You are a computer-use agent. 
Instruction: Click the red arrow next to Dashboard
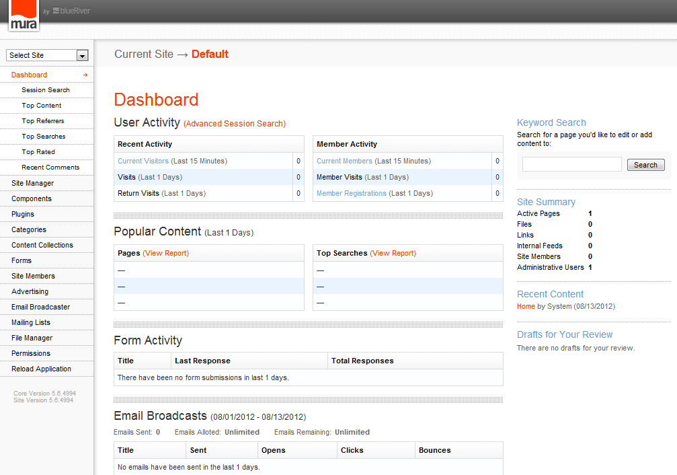85,75
